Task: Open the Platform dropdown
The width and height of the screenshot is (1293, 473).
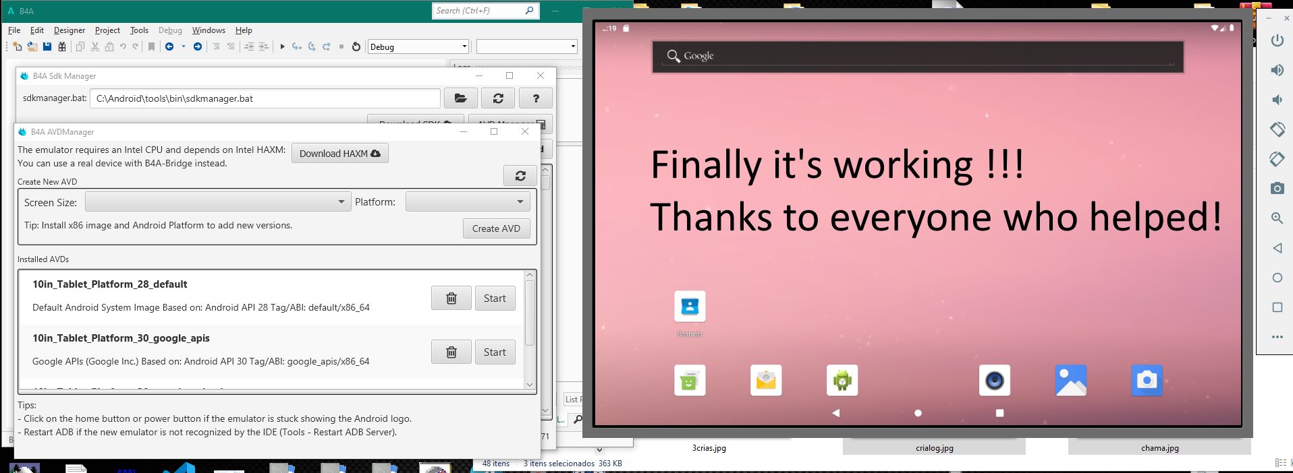Action: point(468,201)
